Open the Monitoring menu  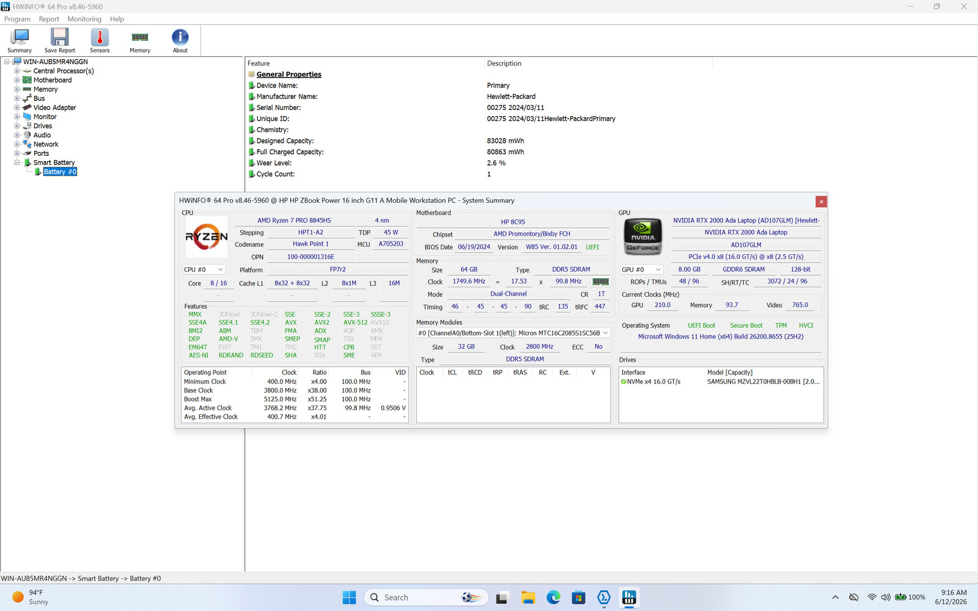[84, 19]
